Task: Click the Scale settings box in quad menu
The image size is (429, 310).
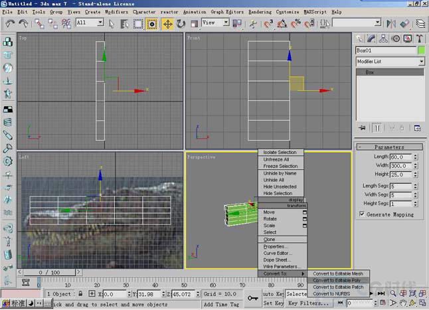Action: [x=305, y=226]
